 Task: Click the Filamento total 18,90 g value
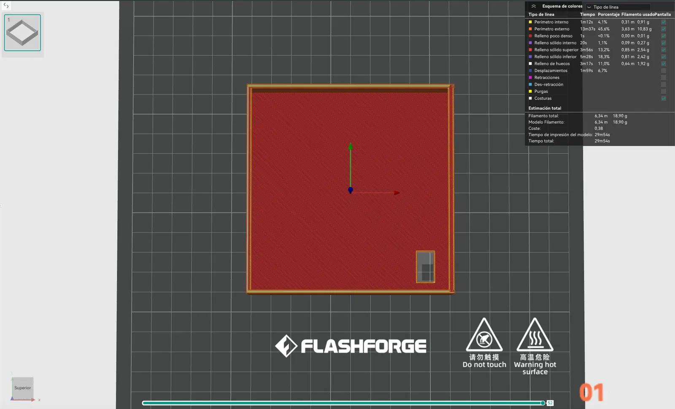(x=620, y=116)
